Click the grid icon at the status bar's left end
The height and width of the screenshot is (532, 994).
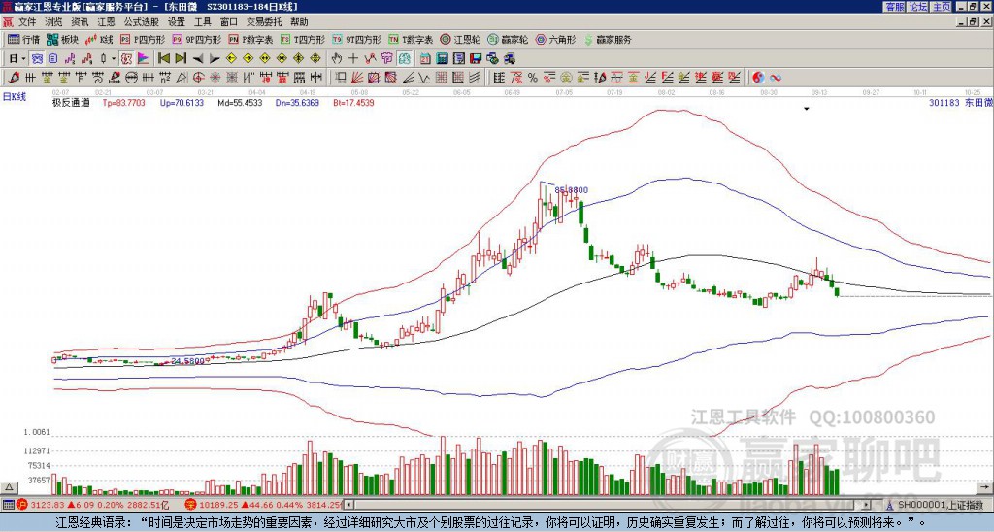(x=8, y=505)
